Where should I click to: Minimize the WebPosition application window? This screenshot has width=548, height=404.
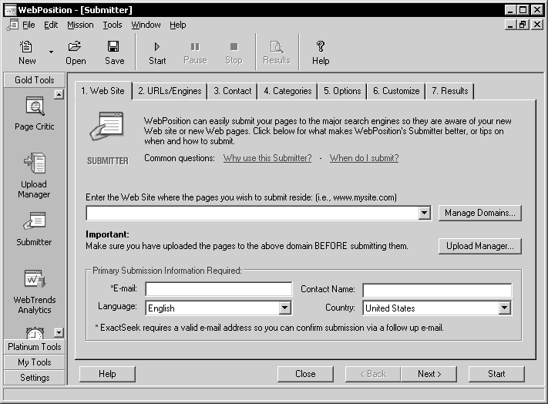point(510,10)
